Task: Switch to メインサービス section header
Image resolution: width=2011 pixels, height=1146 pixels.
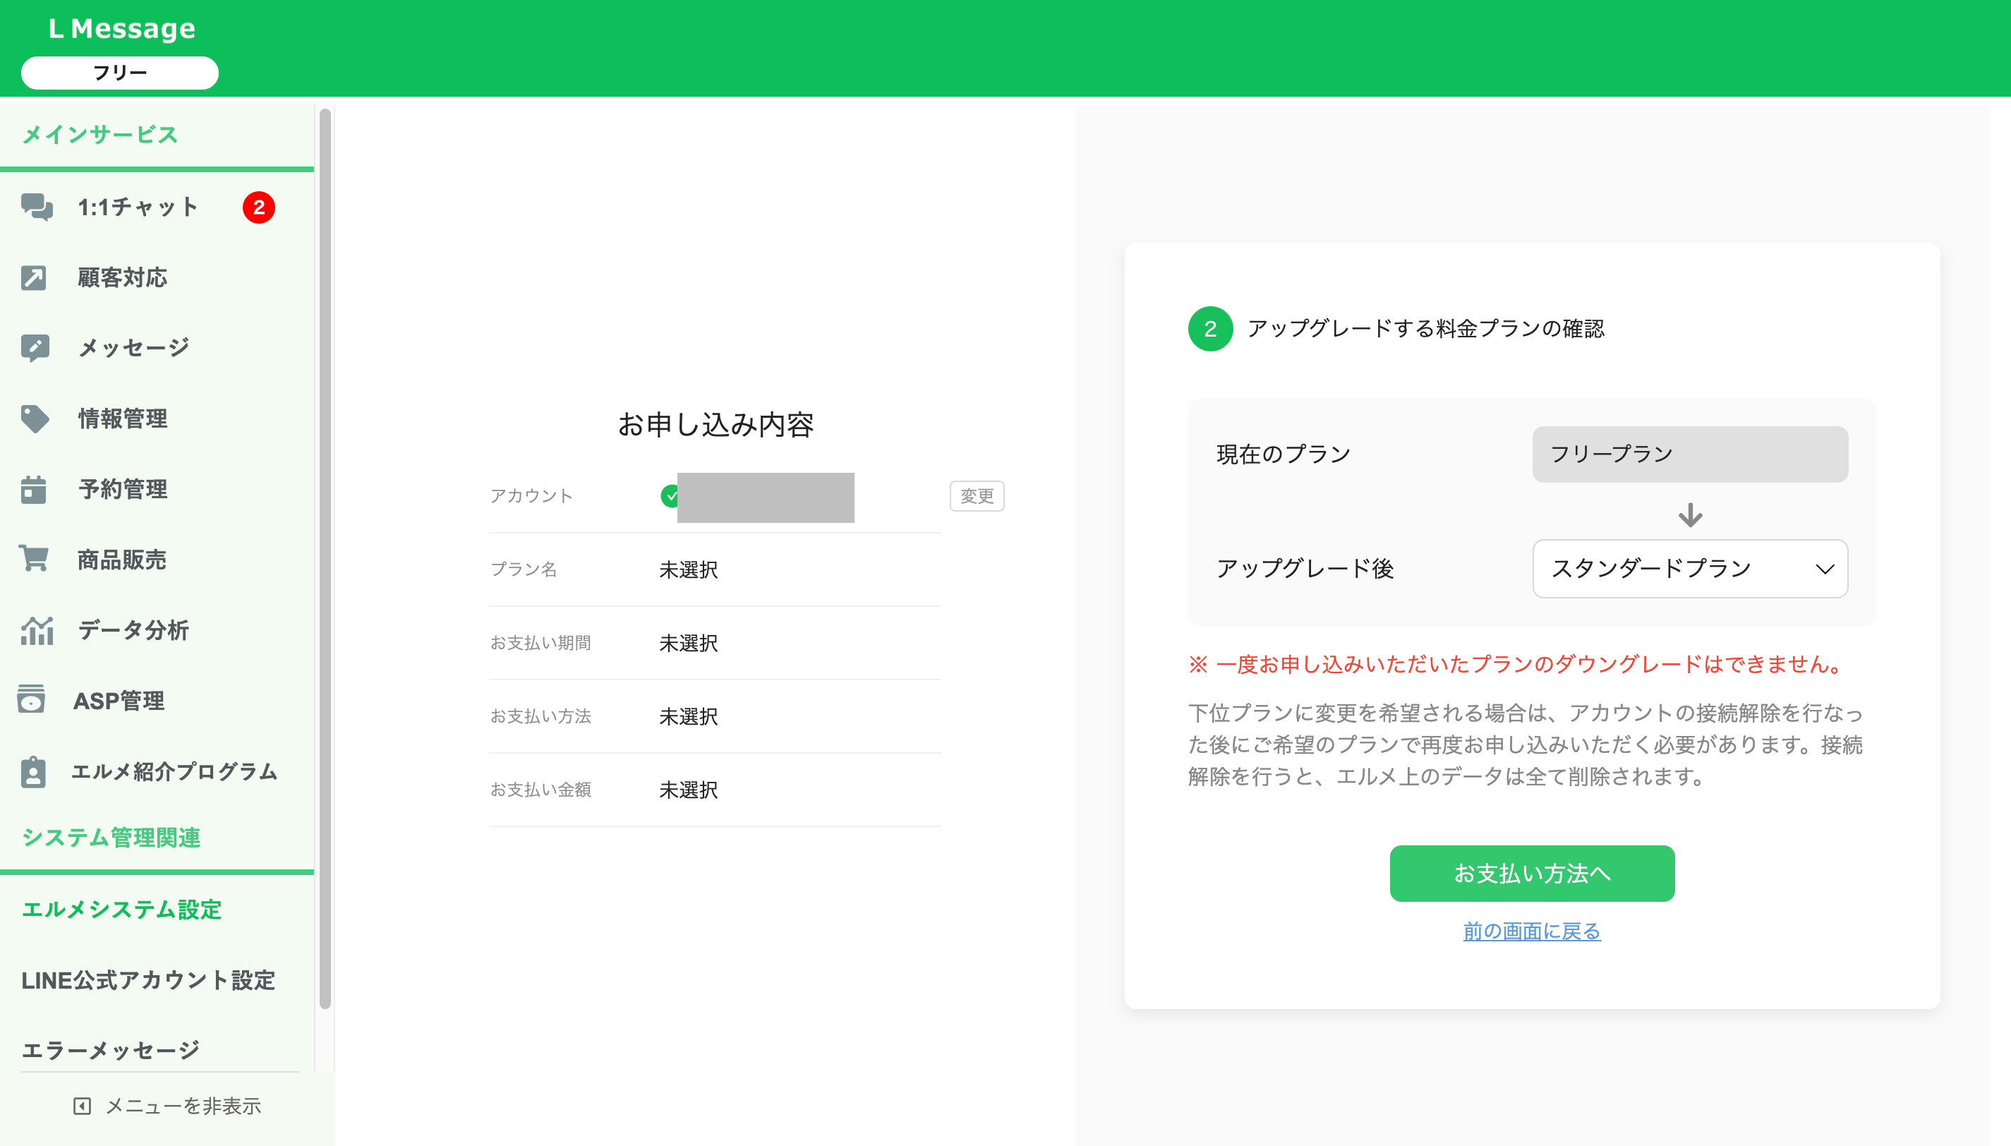Action: 100,135
